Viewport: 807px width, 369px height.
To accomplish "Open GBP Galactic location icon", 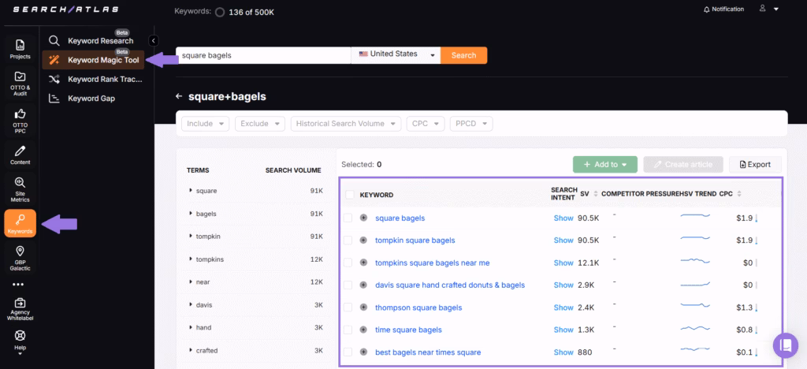I will point(20,257).
